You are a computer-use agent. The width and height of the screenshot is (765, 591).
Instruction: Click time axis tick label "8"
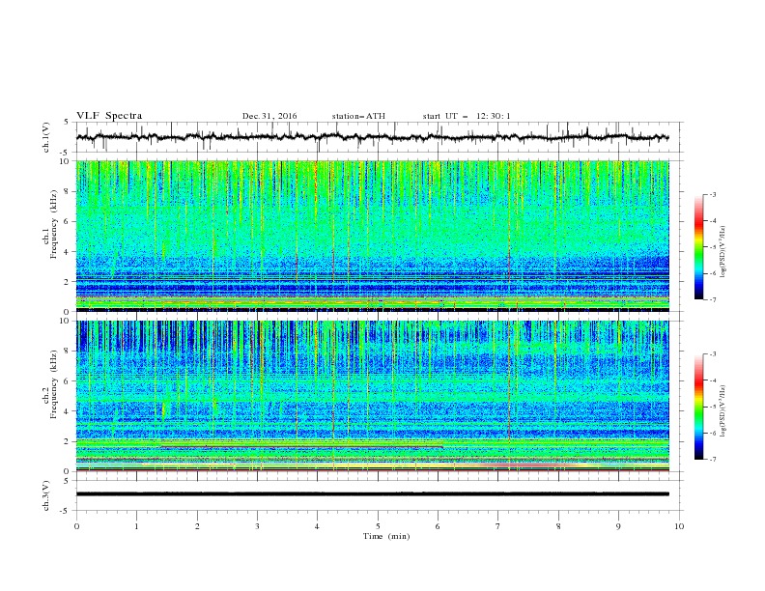[558, 526]
